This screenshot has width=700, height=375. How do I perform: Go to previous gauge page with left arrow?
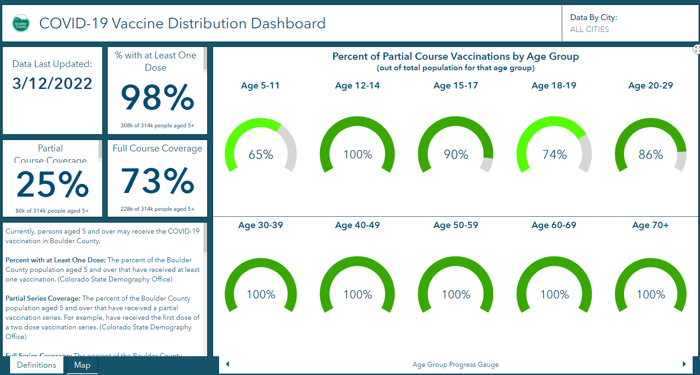[x=228, y=364]
